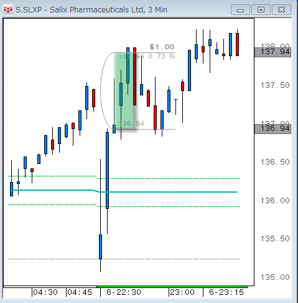Click the 137.50 price axis label
The width and height of the screenshot is (298, 303).
click(275, 85)
